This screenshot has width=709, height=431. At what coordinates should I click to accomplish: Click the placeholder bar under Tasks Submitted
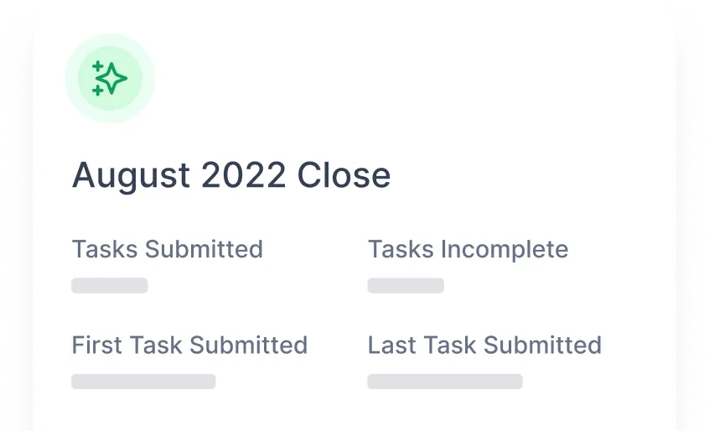pyautogui.click(x=110, y=286)
